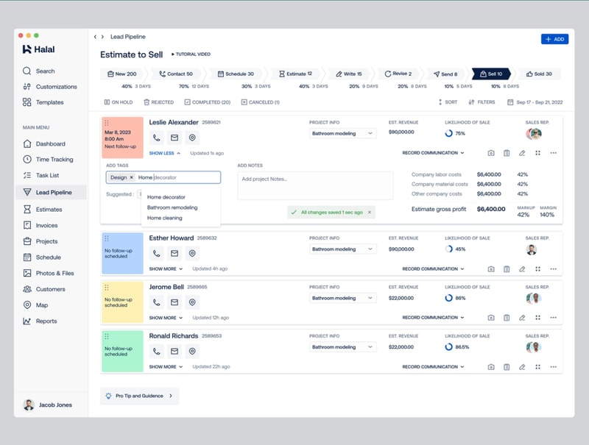Viewport: 589px width, 445px height.
Task: Open three-dot menu for Ronald Richards
Action: tap(554, 367)
